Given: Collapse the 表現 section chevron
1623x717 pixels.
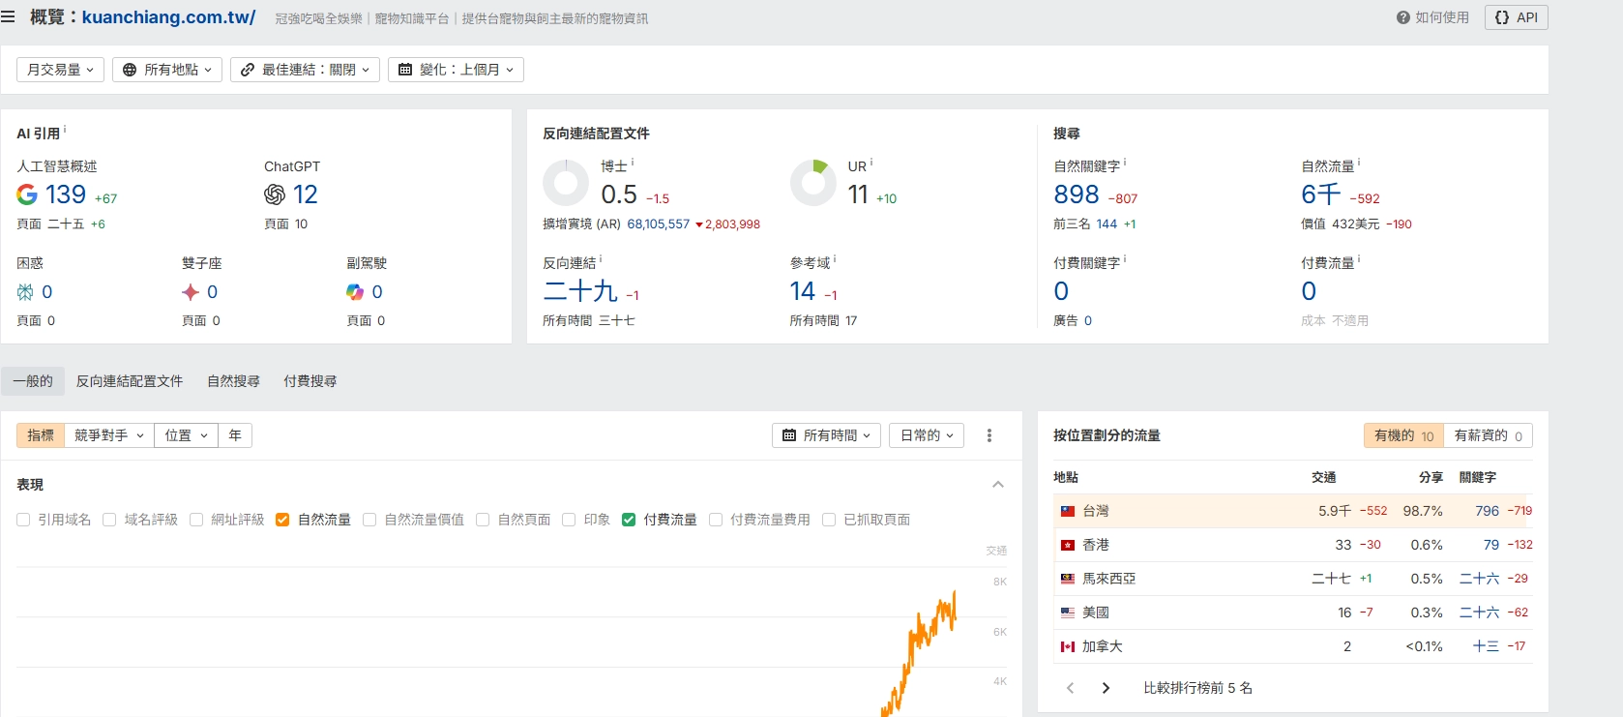Looking at the screenshot, I should point(998,484).
